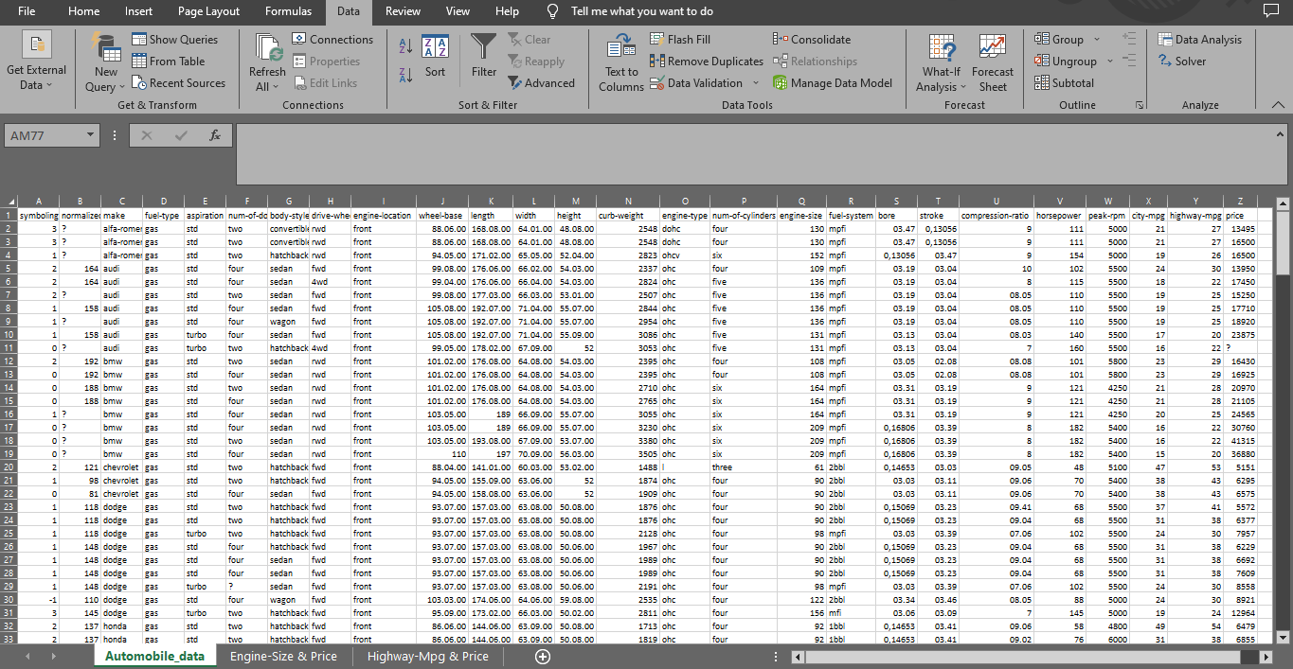
Task: Click the Ungroup outline button
Action: click(1067, 62)
